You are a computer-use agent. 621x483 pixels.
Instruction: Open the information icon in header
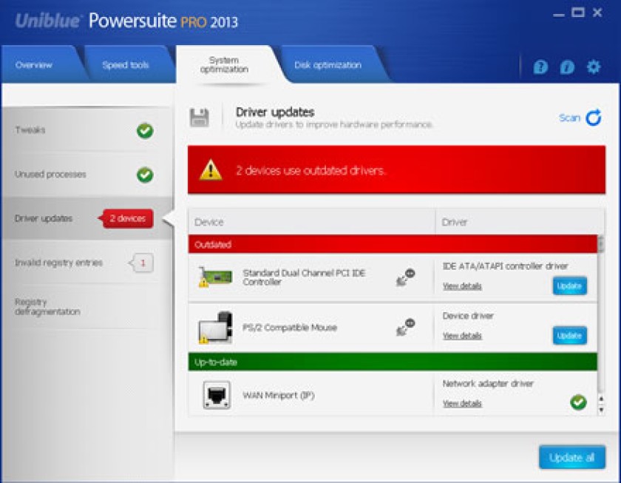point(567,67)
